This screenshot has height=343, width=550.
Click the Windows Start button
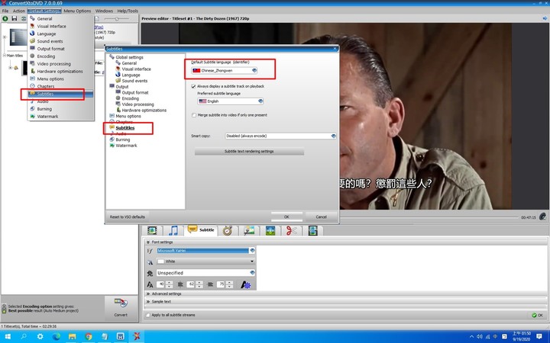pyautogui.click(x=8, y=337)
